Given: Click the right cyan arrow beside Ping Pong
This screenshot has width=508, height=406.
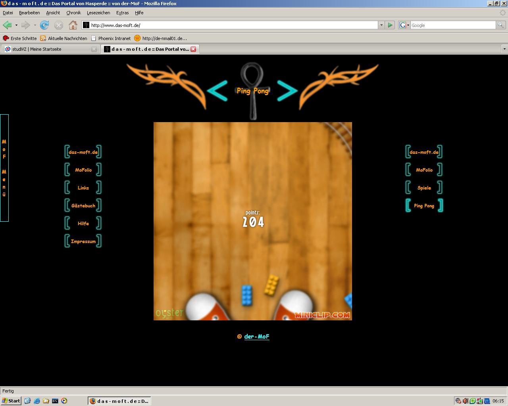Looking at the screenshot, I should [x=287, y=90].
